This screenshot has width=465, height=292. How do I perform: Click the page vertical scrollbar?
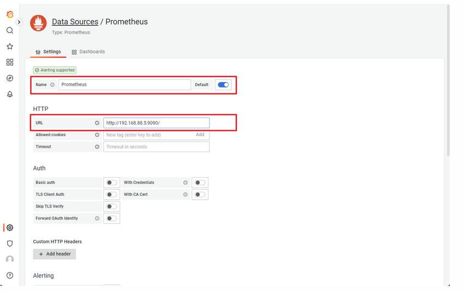tap(448, 80)
